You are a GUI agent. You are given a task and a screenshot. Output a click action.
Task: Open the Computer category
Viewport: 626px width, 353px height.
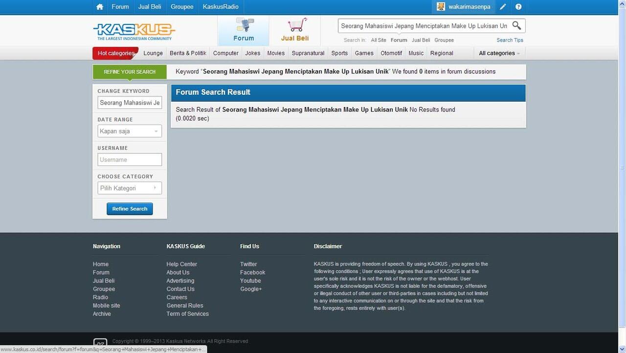click(226, 53)
